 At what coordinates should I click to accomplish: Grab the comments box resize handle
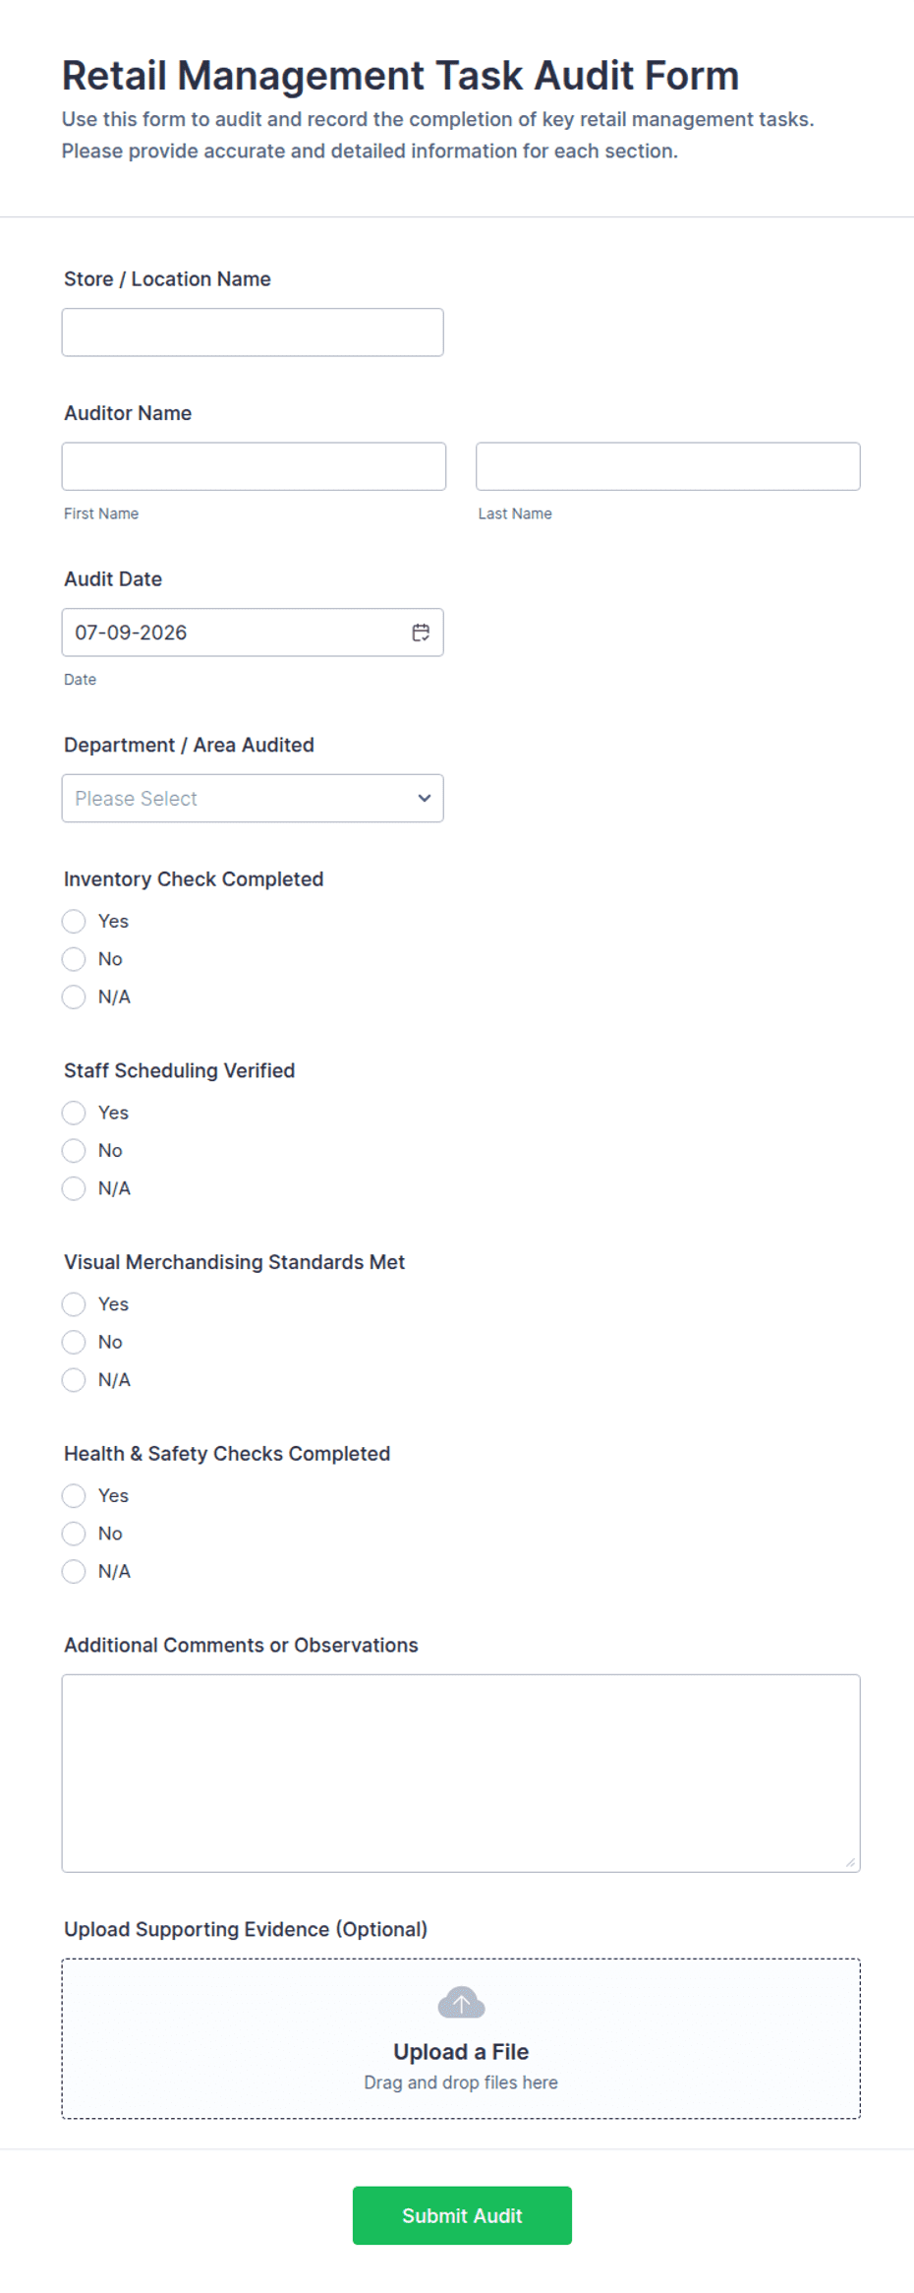(x=851, y=1862)
